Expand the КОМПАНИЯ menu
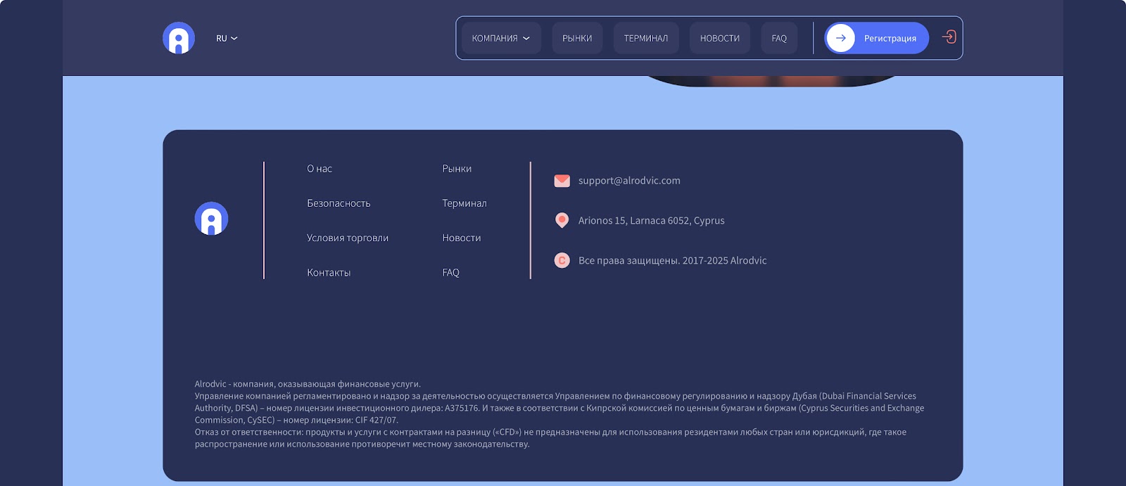This screenshot has width=1126, height=486. (501, 38)
